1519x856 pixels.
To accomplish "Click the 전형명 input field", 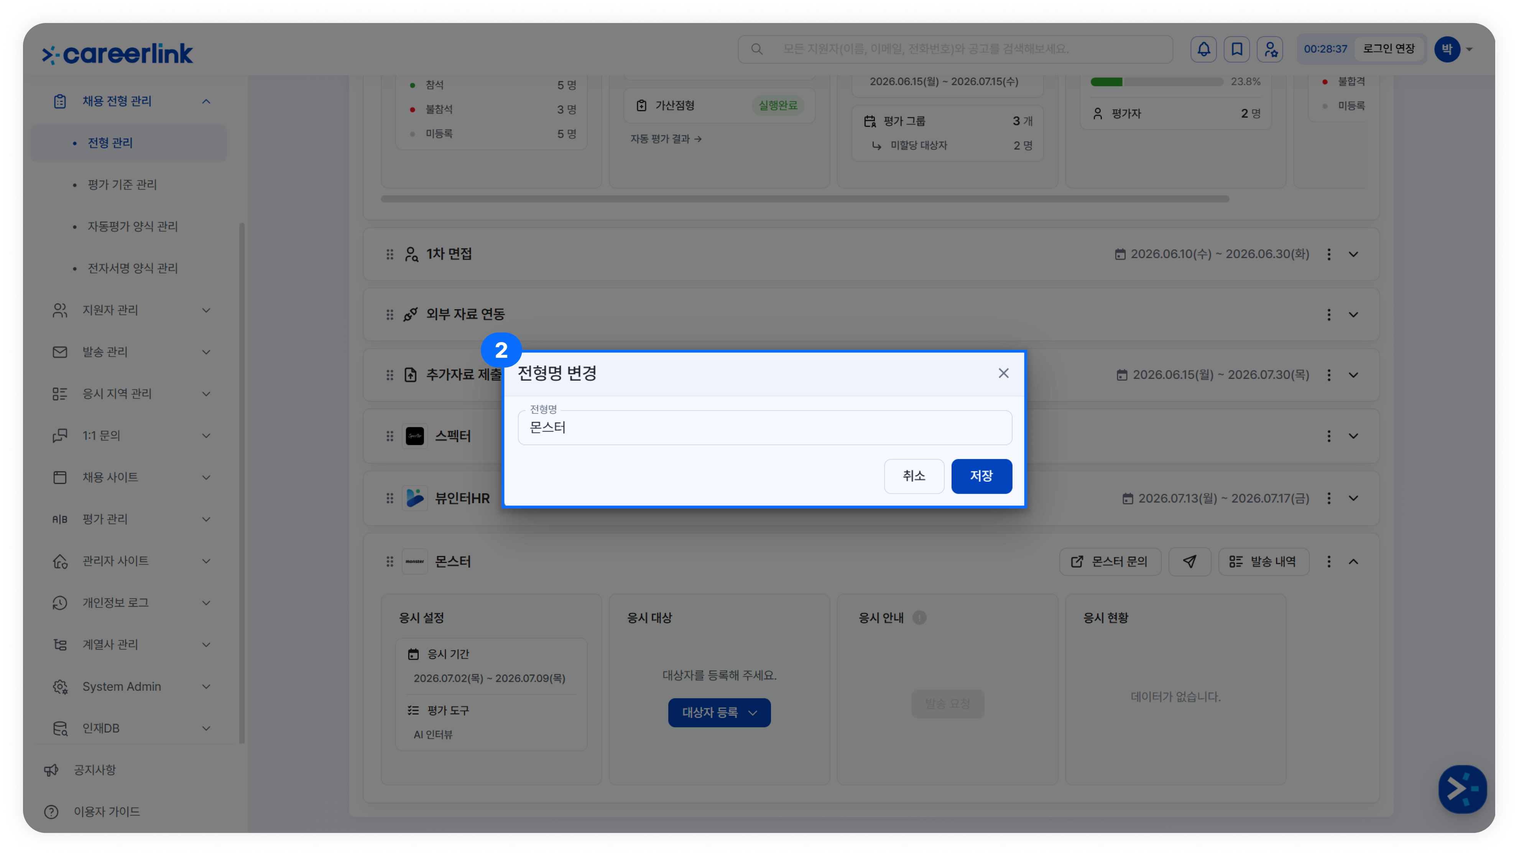I will click(x=765, y=428).
